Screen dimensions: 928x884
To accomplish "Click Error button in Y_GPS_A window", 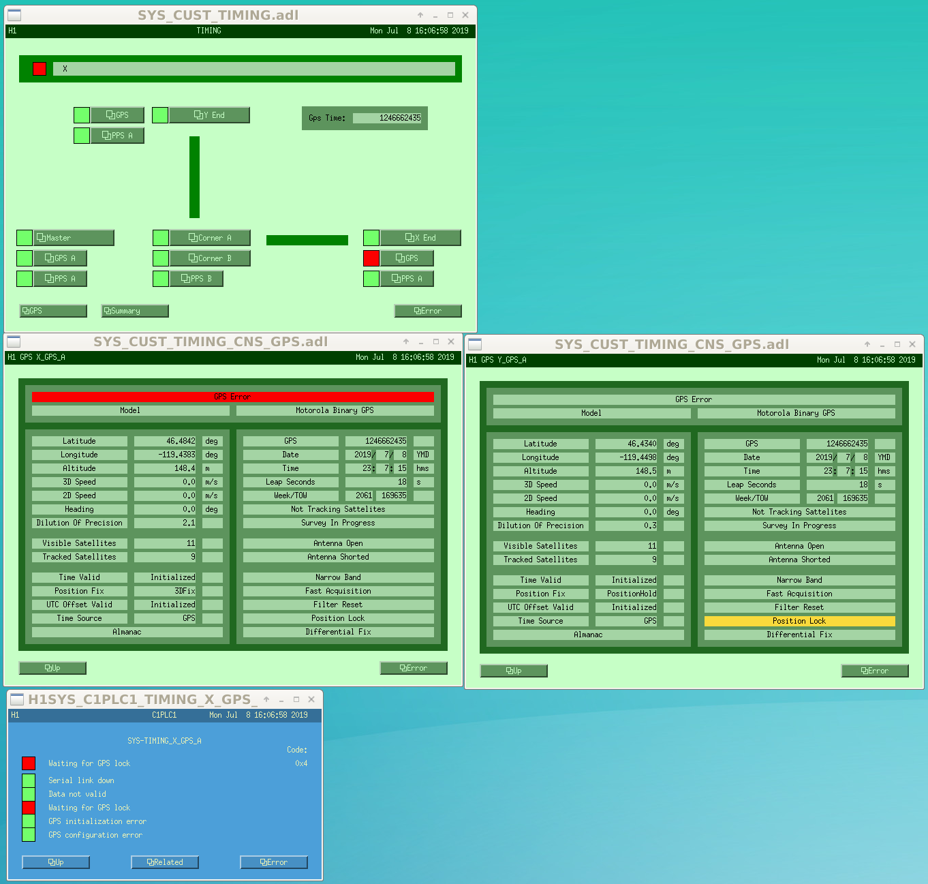I will [875, 671].
